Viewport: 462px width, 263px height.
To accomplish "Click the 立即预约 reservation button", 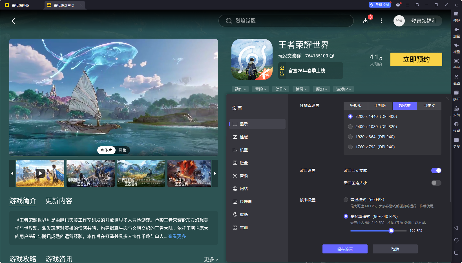I will tap(416, 59).
